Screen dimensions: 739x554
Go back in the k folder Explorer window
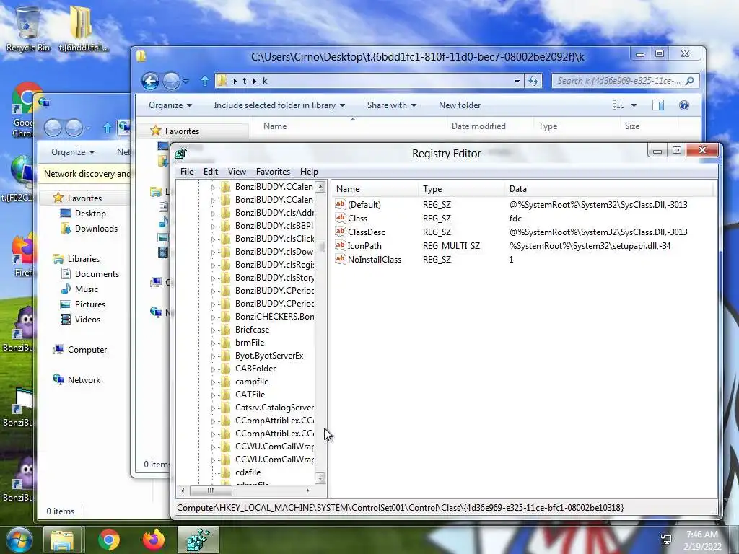coord(150,81)
